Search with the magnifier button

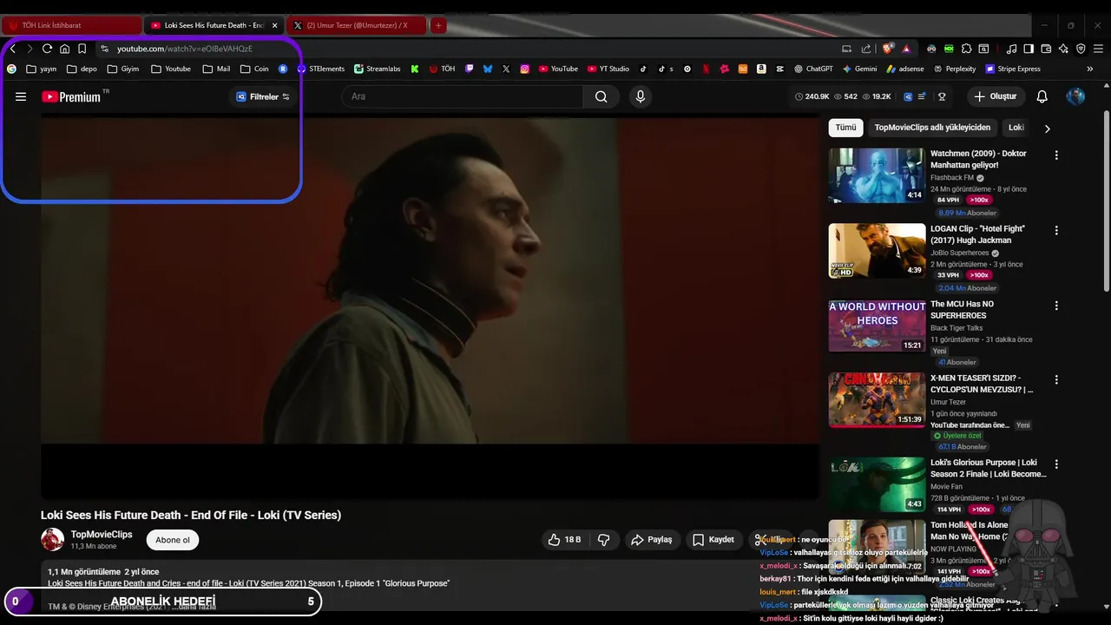(602, 96)
